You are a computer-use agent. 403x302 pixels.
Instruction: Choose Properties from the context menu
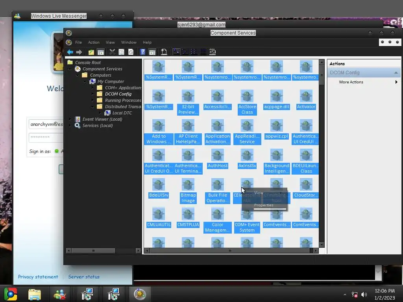[x=264, y=205]
